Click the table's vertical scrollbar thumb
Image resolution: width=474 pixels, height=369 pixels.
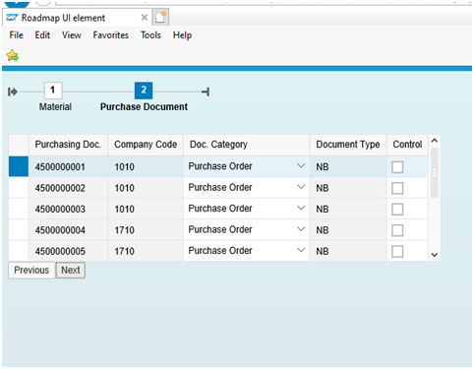tap(435, 172)
